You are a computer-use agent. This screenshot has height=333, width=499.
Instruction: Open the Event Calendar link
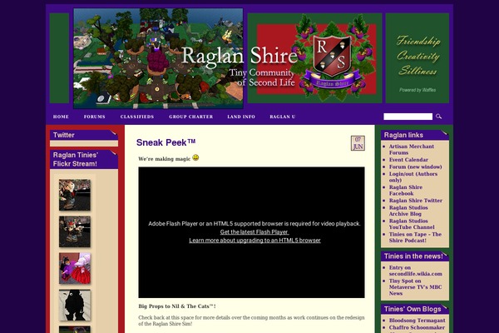tap(408, 160)
